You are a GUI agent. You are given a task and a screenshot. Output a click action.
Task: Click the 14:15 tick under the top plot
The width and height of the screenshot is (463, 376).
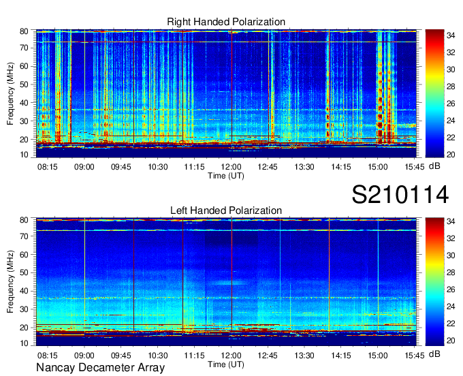tap(341, 167)
